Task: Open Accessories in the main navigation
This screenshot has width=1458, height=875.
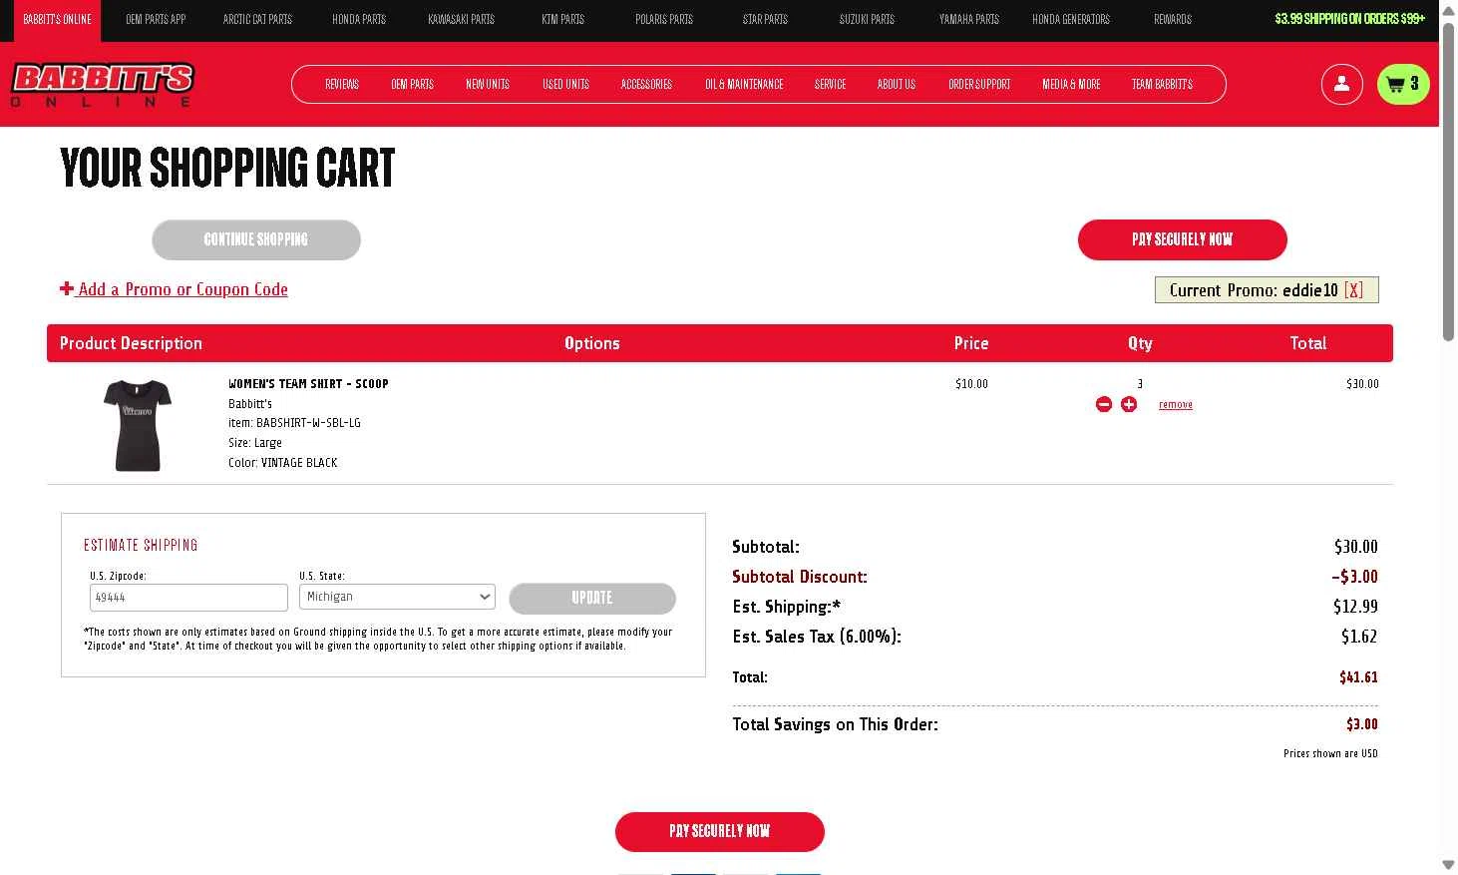Action: click(x=646, y=84)
